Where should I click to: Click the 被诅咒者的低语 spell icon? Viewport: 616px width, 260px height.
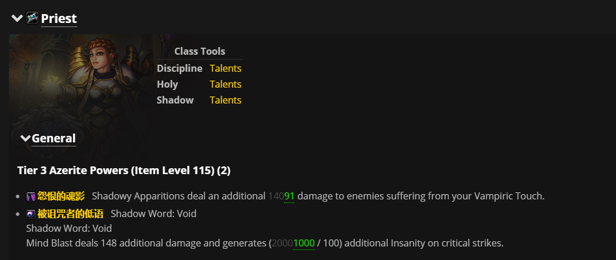pos(31,214)
